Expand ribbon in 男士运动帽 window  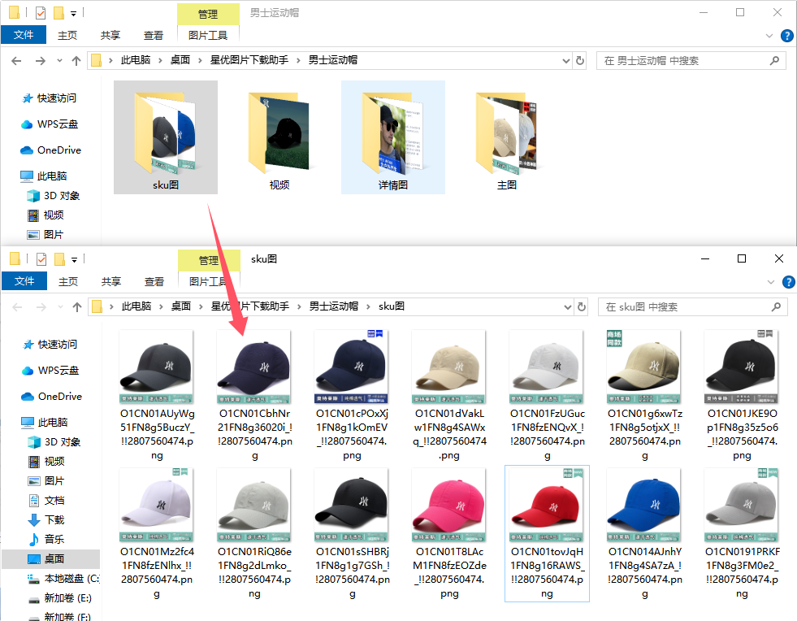(769, 36)
